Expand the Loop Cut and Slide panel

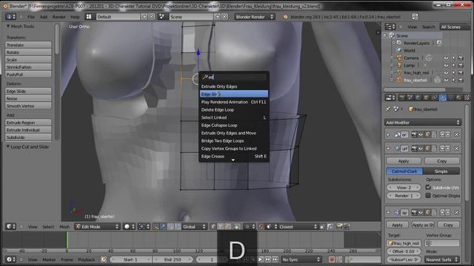(x=8, y=146)
